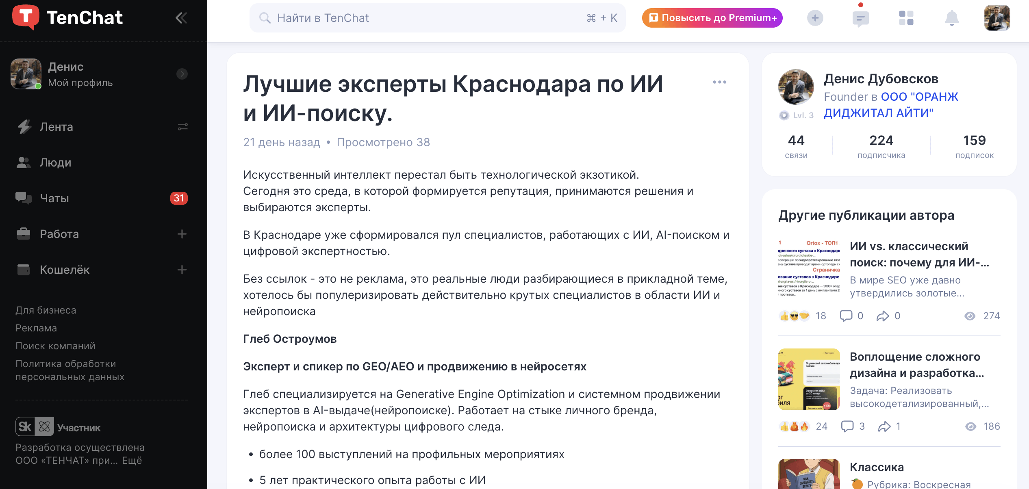Screen dimensions: 1029x489
Task: Open the notifications bell
Action: click(951, 18)
